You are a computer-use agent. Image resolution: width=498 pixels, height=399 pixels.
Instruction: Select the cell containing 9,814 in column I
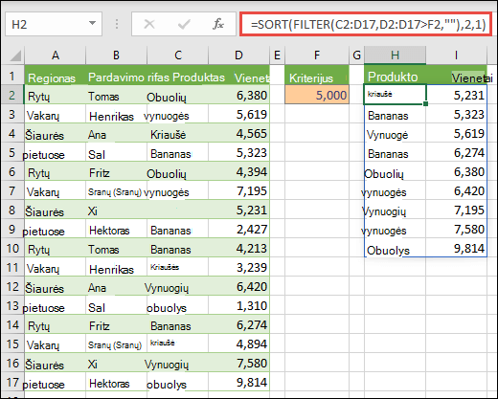tap(456, 248)
